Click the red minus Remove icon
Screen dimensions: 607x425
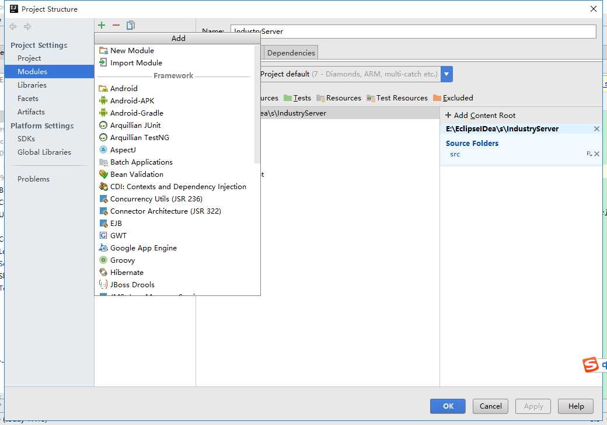click(116, 25)
